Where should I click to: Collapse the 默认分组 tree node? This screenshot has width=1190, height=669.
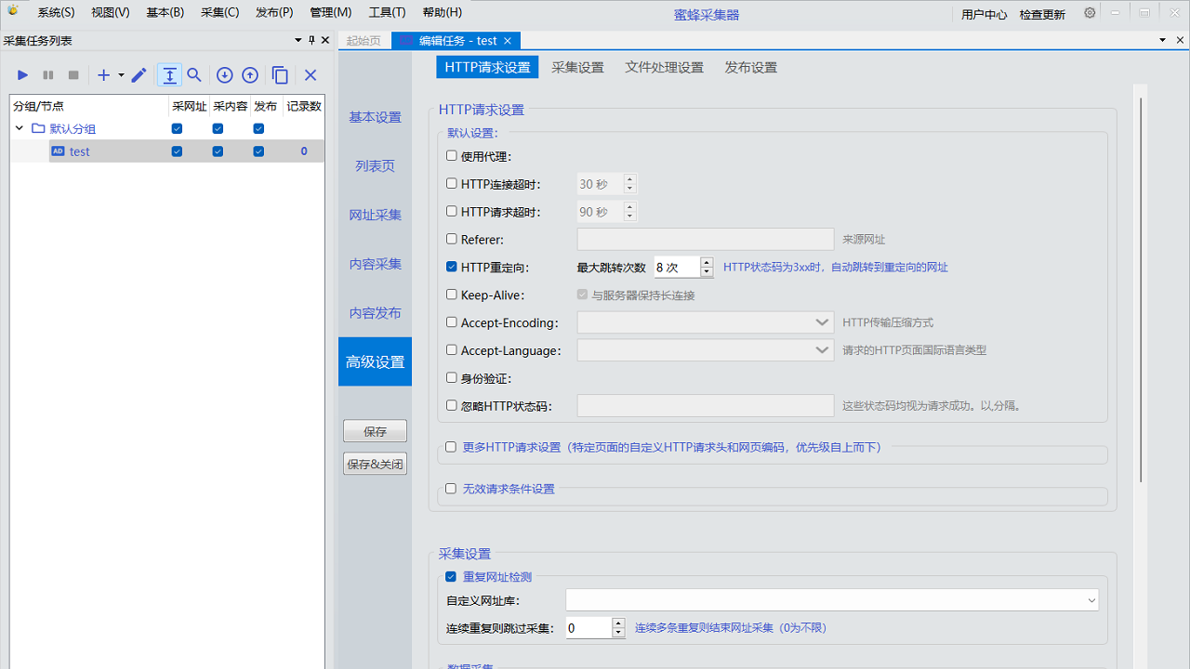click(20, 128)
